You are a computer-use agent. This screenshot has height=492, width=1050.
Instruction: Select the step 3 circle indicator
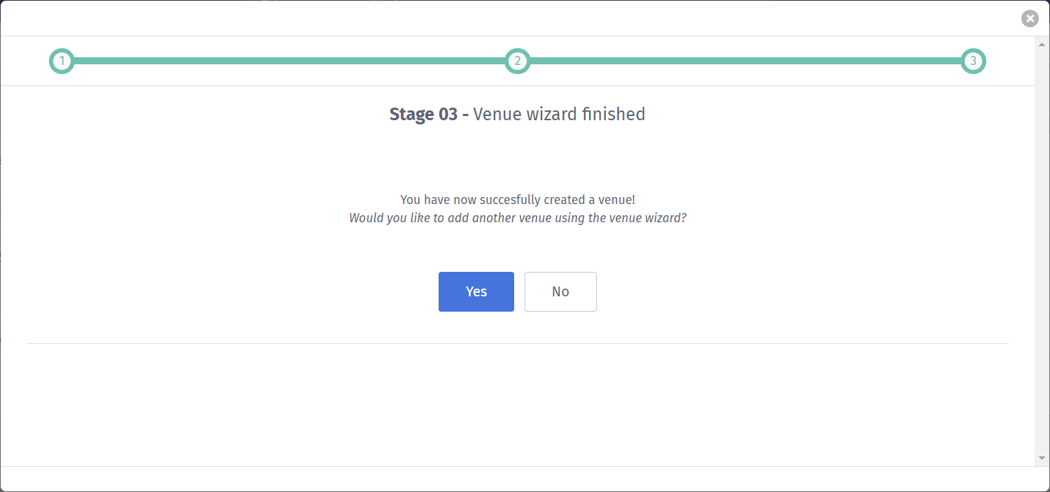click(x=972, y=61)
